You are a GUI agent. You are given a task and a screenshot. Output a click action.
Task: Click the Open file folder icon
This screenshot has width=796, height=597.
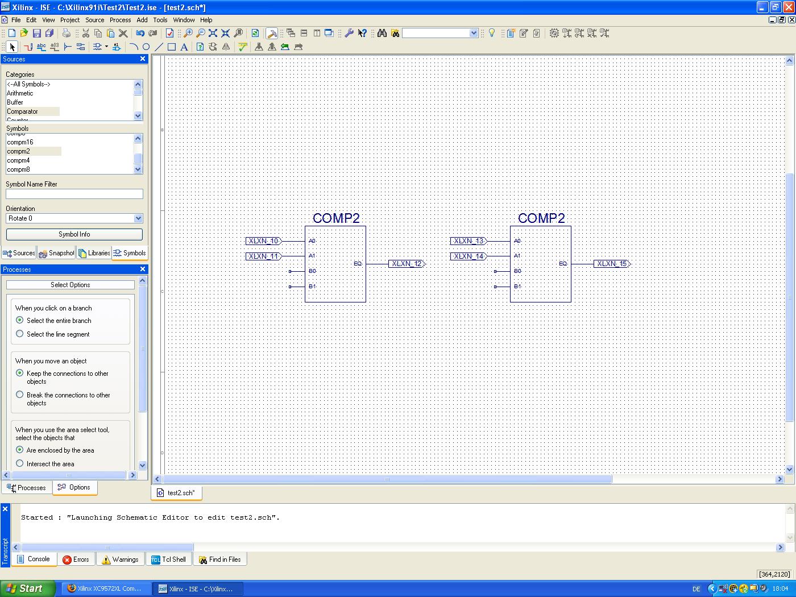click(x=24, y=34)
